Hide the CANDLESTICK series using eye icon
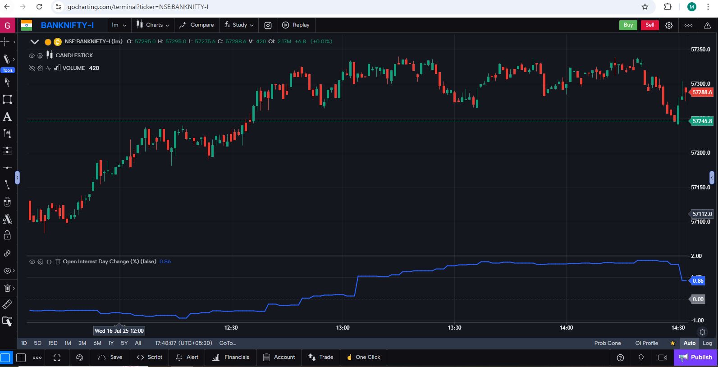Viewport: 718px width, 367px height. point(32,55)
